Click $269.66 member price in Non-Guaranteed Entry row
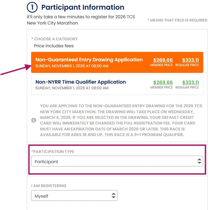Viewport: 211px width, 210px height. pyautogui.click(x=163, y=60)
